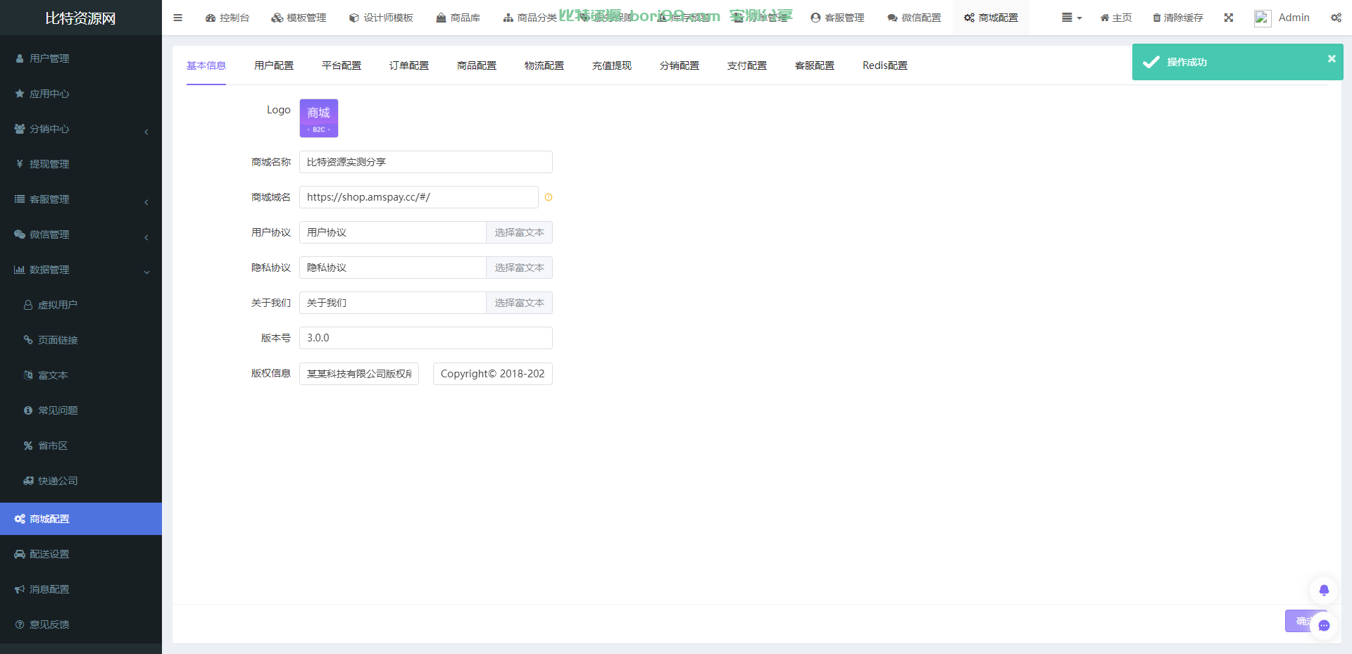Open 微信配置 in top navigation
Image resolution: width=1352 pixels, height=654 pixels.
(x=914, y=18)
